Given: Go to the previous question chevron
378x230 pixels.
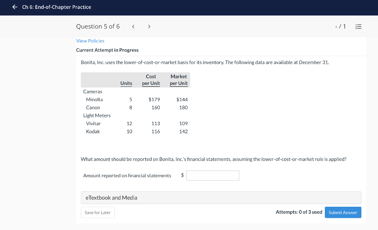Looking at the screenshot, I should (133, 27).
